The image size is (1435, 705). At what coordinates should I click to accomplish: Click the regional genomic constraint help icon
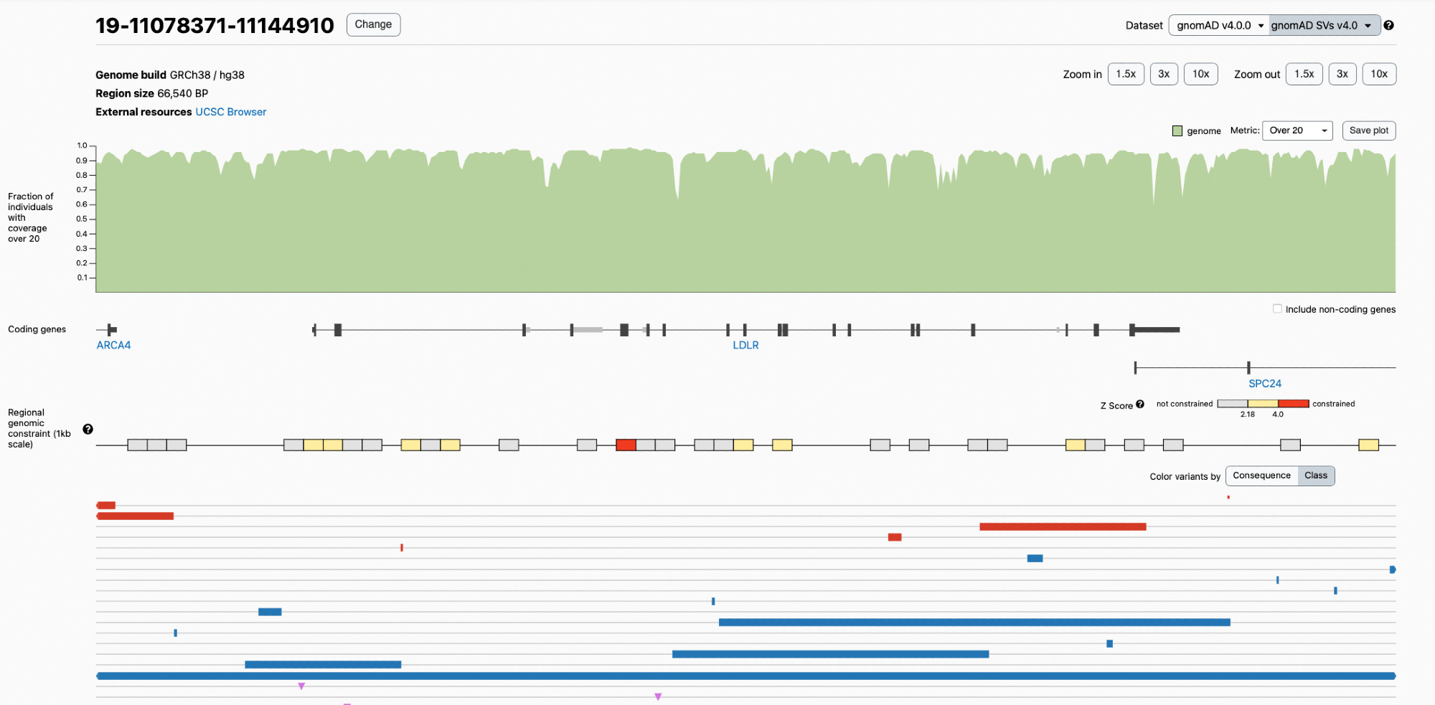88,429
